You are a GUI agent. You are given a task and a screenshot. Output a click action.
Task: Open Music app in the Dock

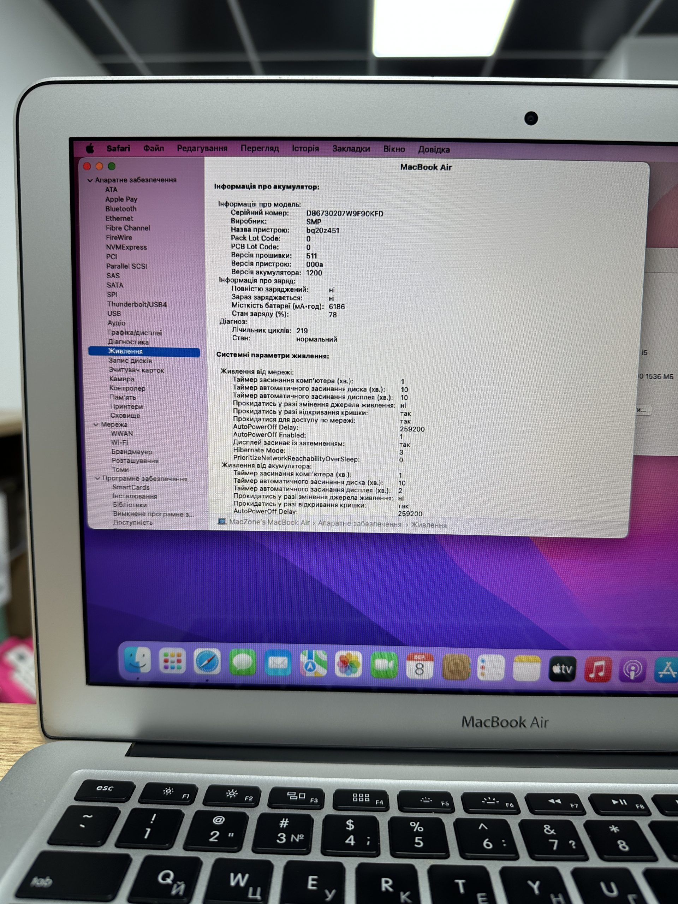tap(597, 670)
